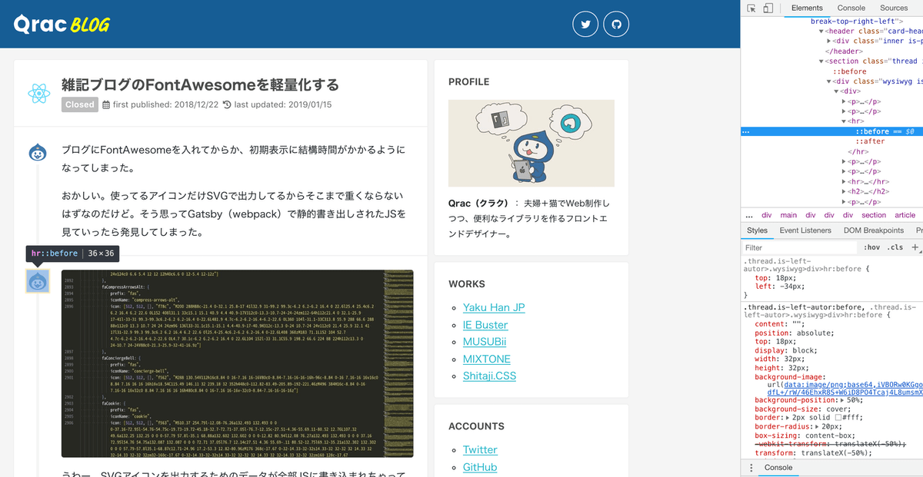Expand the hr element's child node

[x=844, y=181]
